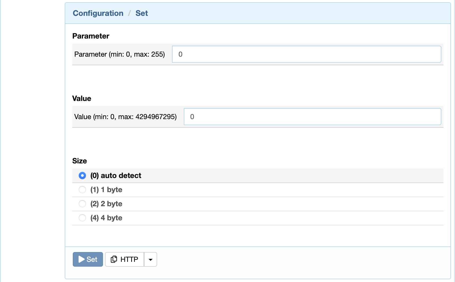Click the 'Value (min: 0, max: 4294967295)' label
The image size is (455, 282).
point(125,117)
